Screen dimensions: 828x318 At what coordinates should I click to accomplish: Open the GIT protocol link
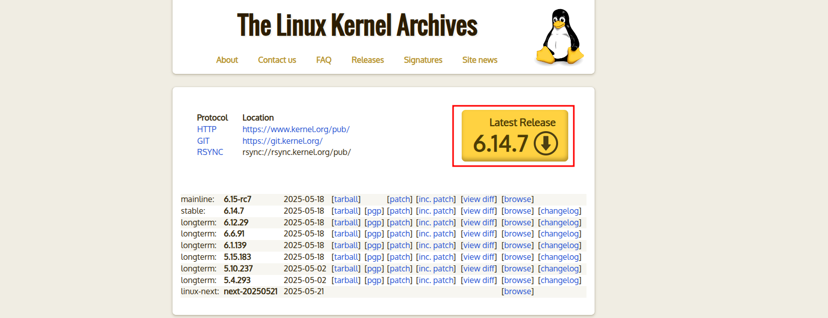[x=203, y=141]
